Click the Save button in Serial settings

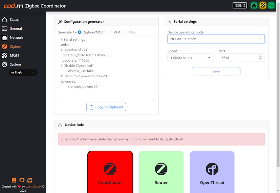click(216, 71)
